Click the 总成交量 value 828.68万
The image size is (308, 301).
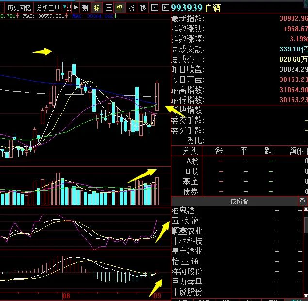(293, 59)
